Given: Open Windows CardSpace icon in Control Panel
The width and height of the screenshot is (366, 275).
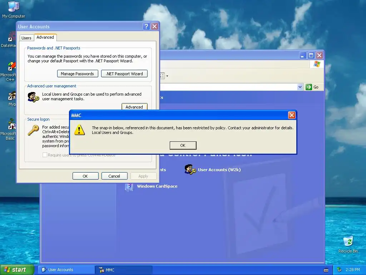Looking at the screenshot, I should 129,187.
